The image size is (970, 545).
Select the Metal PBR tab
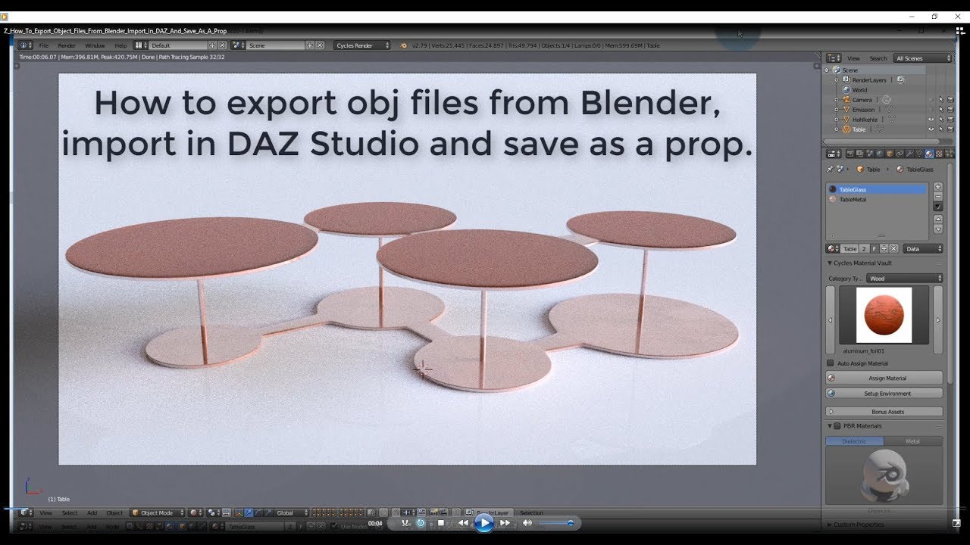click(913, 441)
